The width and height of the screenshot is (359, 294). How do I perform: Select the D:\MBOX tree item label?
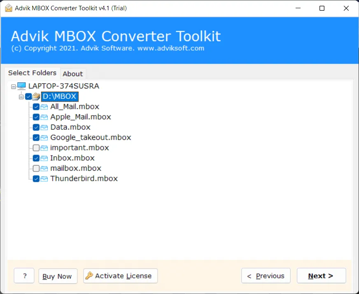click(x=60, y=96)
